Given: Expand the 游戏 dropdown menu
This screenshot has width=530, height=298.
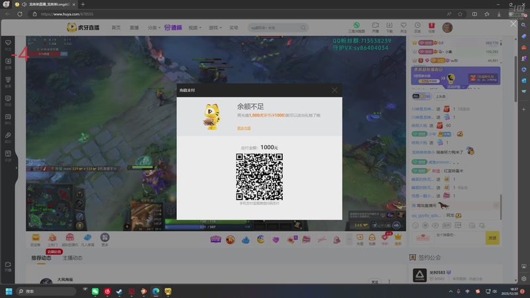Looking at the screenshot, I should pos(215,28).
